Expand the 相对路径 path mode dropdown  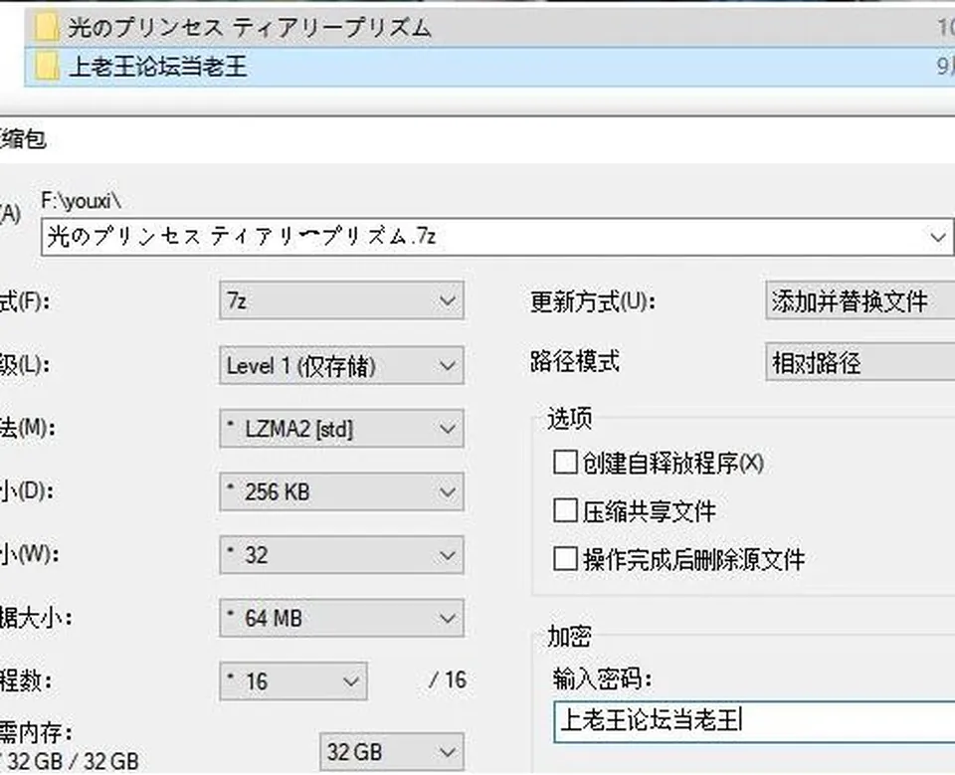[859, 362]
